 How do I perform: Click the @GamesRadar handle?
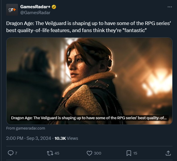(35, 12)
